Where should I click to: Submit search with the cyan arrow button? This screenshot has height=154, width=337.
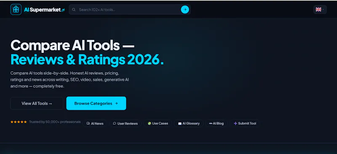coord(185,9)
